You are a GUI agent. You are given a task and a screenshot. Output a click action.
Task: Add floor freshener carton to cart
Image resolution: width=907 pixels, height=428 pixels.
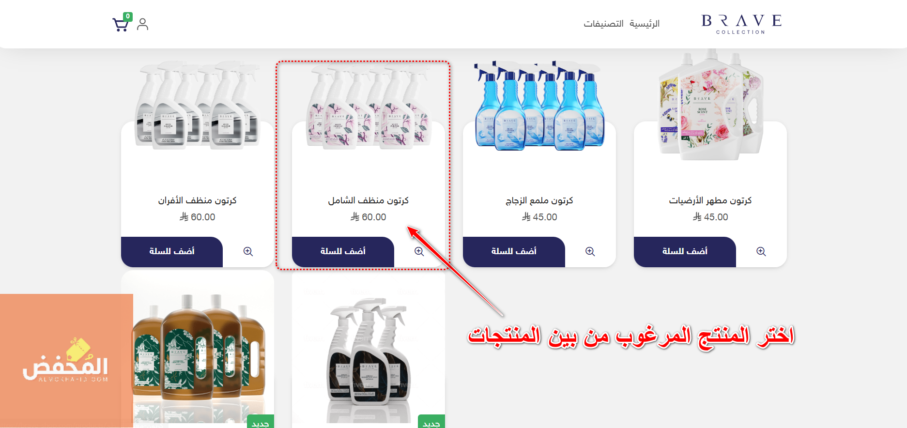click(685, 252)
